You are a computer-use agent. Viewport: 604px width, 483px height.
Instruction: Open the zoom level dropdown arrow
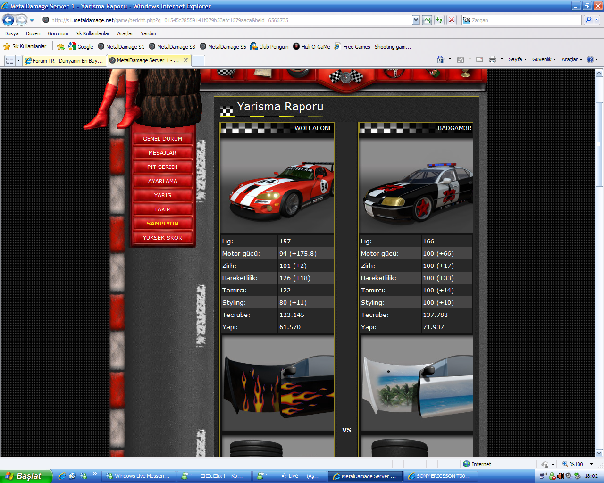click(x=591, y=464)
